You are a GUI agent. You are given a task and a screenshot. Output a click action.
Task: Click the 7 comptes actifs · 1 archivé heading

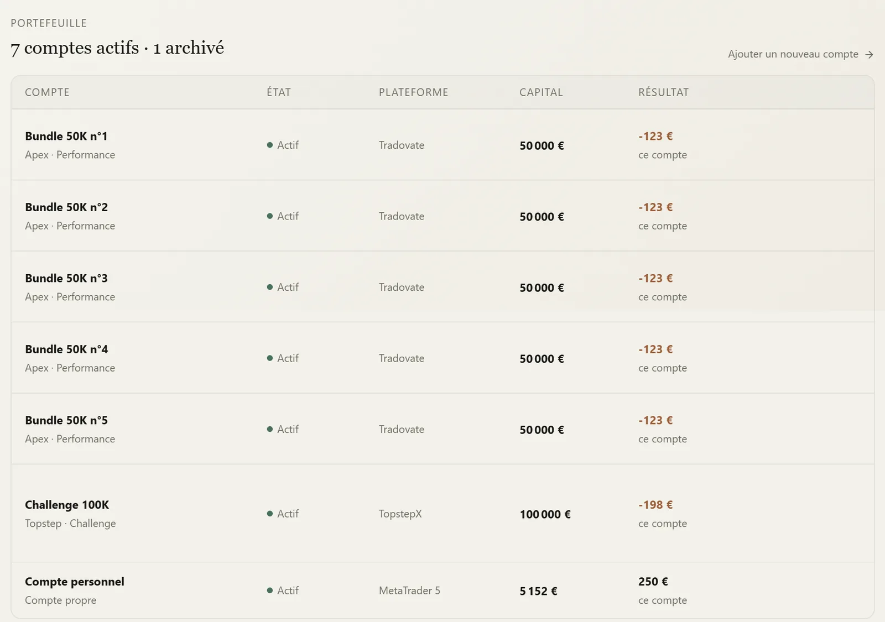(117, 48)
